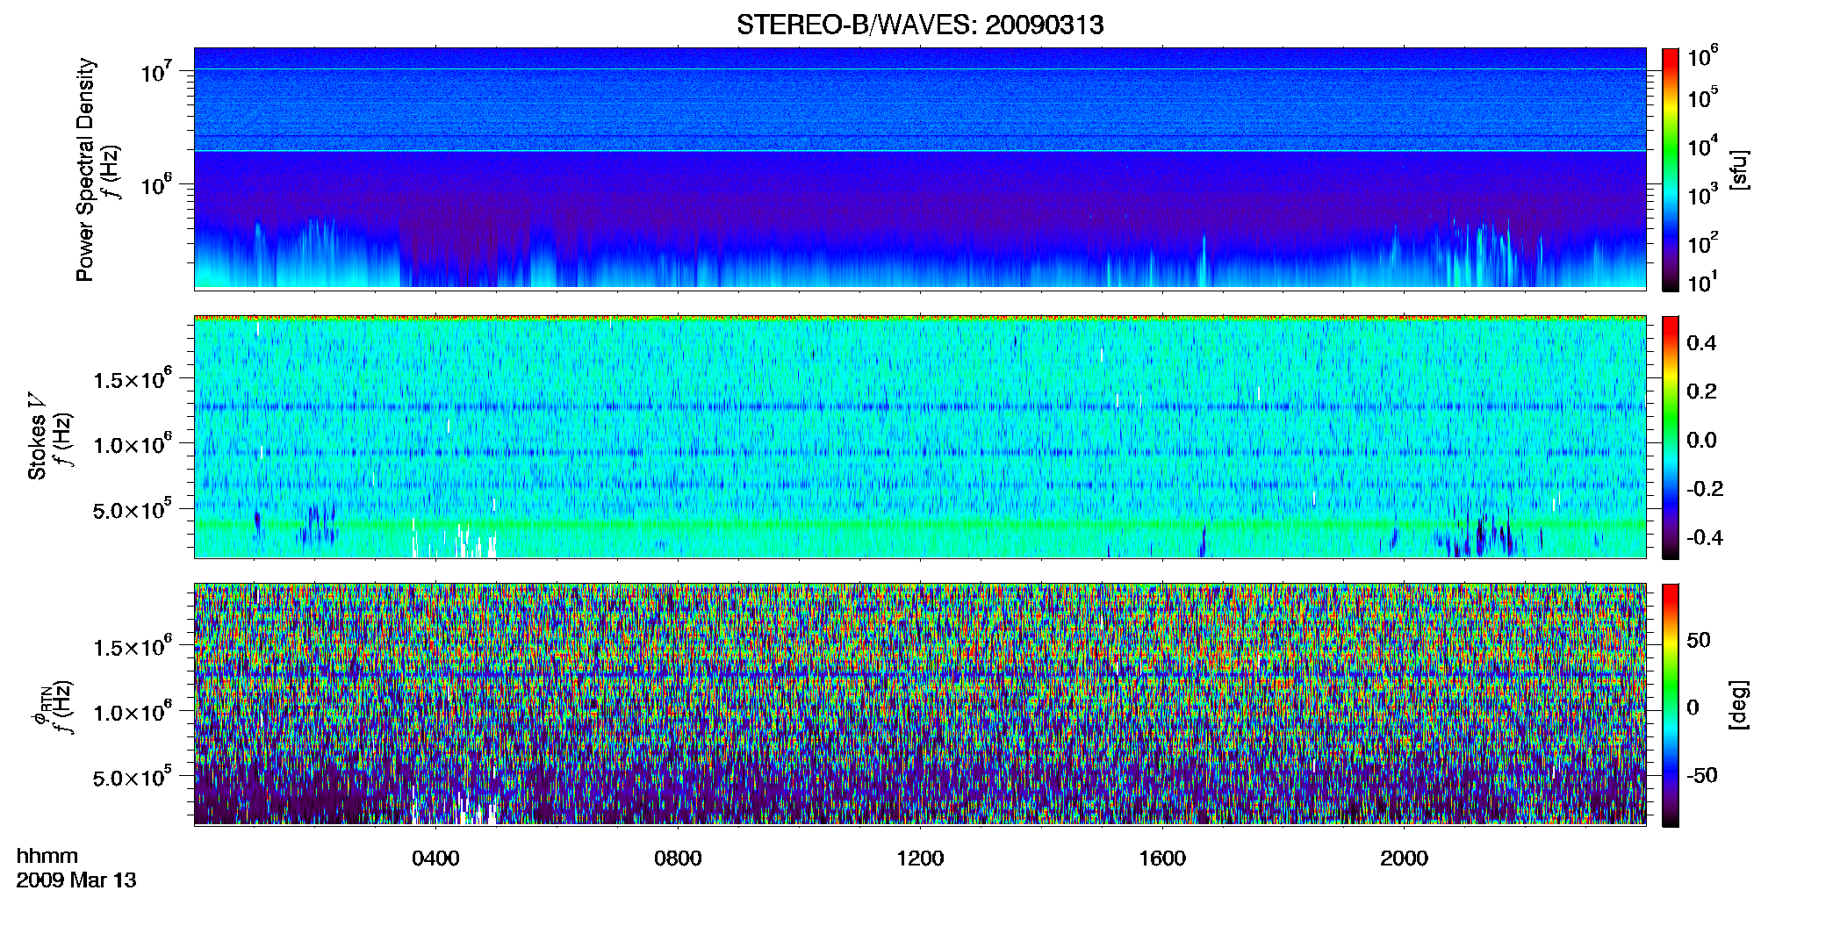Click the Power Spectral Density axis label
Viewport: 1840px width, 948px height.
click(x=85, y=169)
